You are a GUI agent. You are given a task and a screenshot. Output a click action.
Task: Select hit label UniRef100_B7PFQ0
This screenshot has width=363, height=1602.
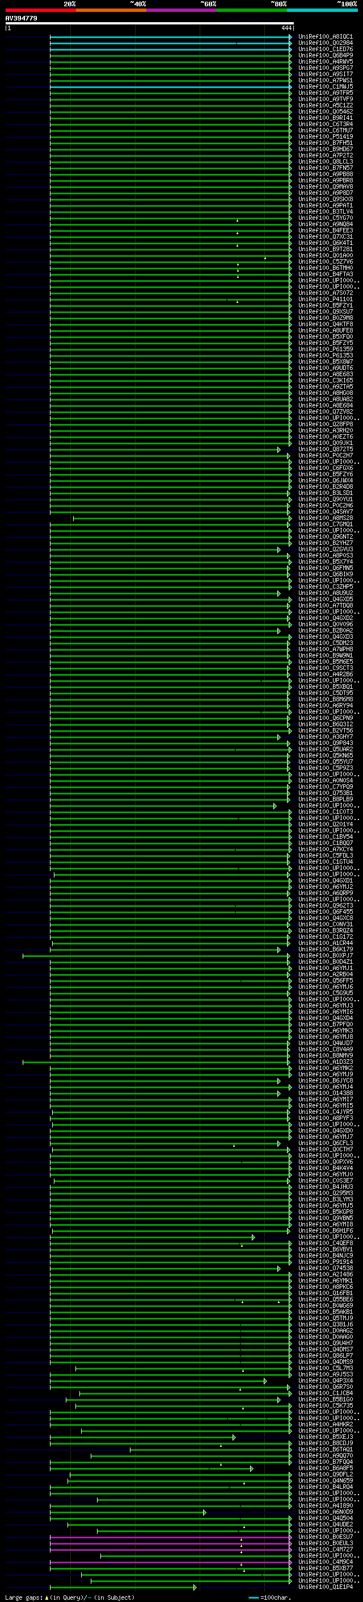coord(325,1024)
